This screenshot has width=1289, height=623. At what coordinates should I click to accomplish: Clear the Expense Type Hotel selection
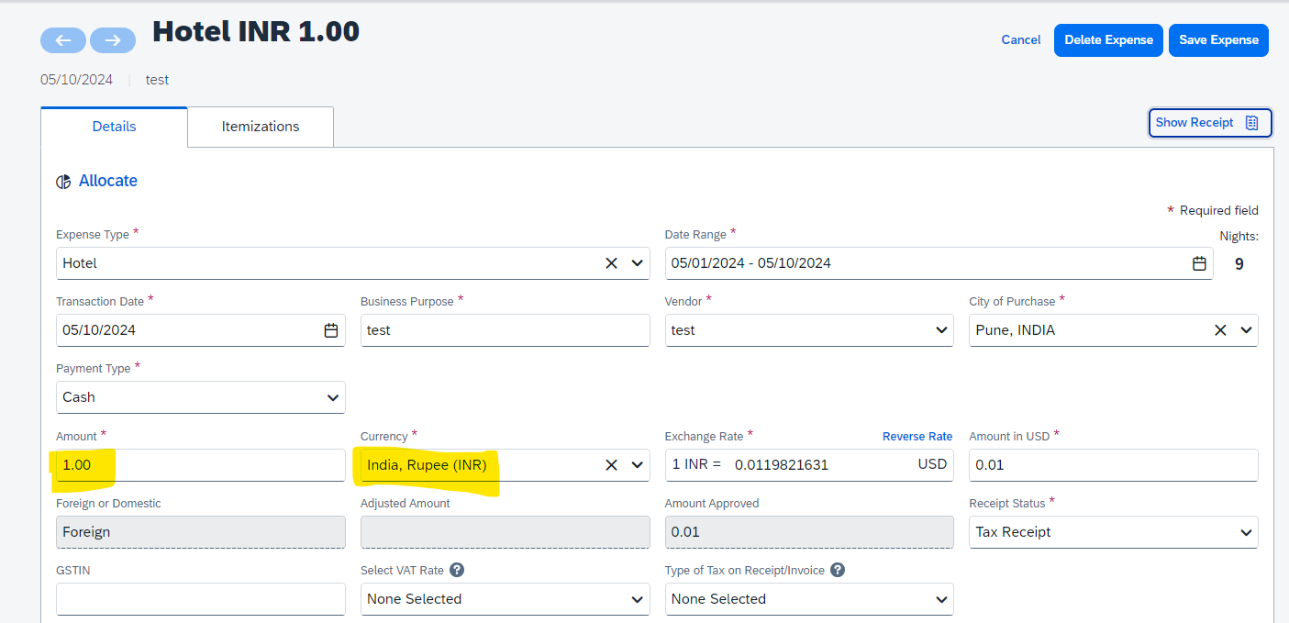pyautogui.click(x=611, y=263)
